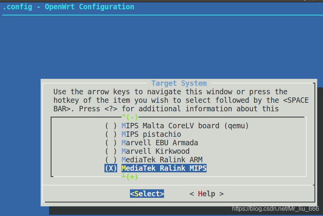323x216 pixels.
Task: Select the MIPS Malta CoreLV board radio button
Action: (x=111, y=126)
